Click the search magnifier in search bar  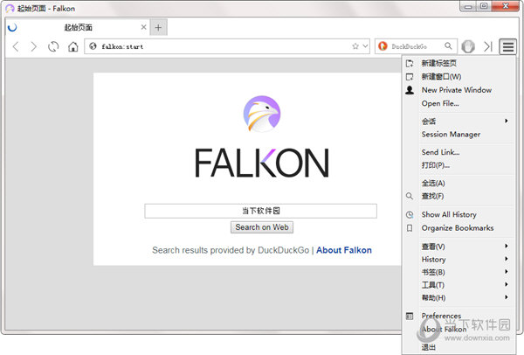(x=448, y=45)
